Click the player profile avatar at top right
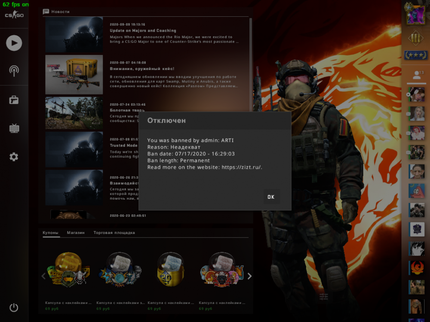Screen dimensions: 430x322 click(x=416, y=13)
